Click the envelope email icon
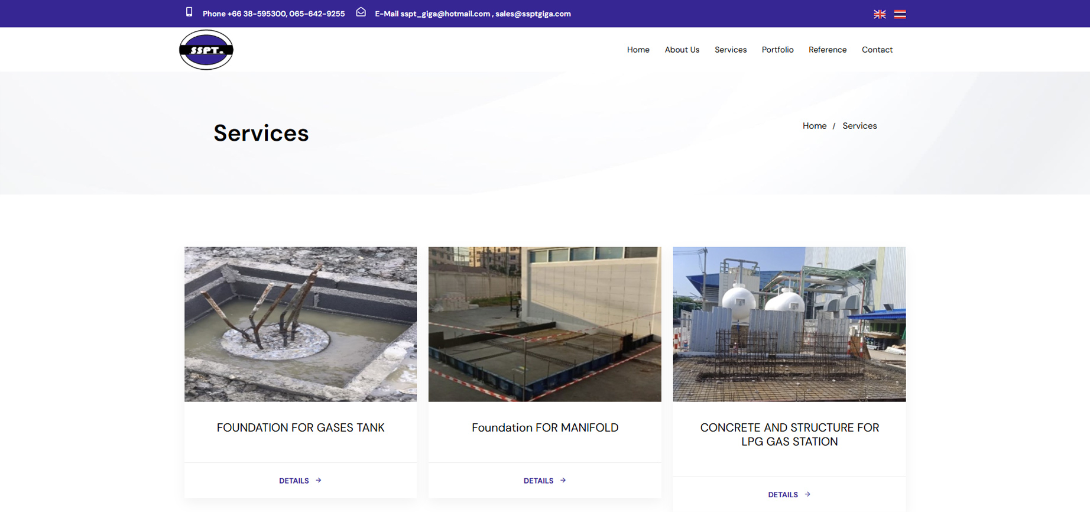The width and height of the screenshot is (1090, 512). [361, 12]
